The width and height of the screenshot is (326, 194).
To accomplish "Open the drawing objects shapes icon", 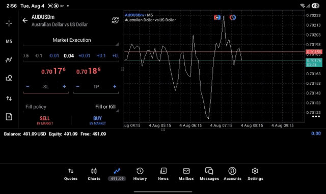I will (x=9, y=78).
